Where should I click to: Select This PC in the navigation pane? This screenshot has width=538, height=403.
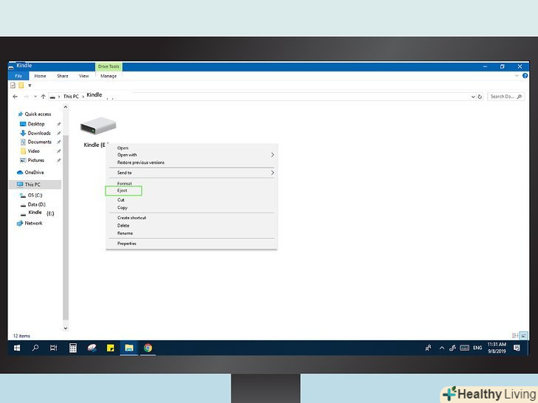point(33,185)
